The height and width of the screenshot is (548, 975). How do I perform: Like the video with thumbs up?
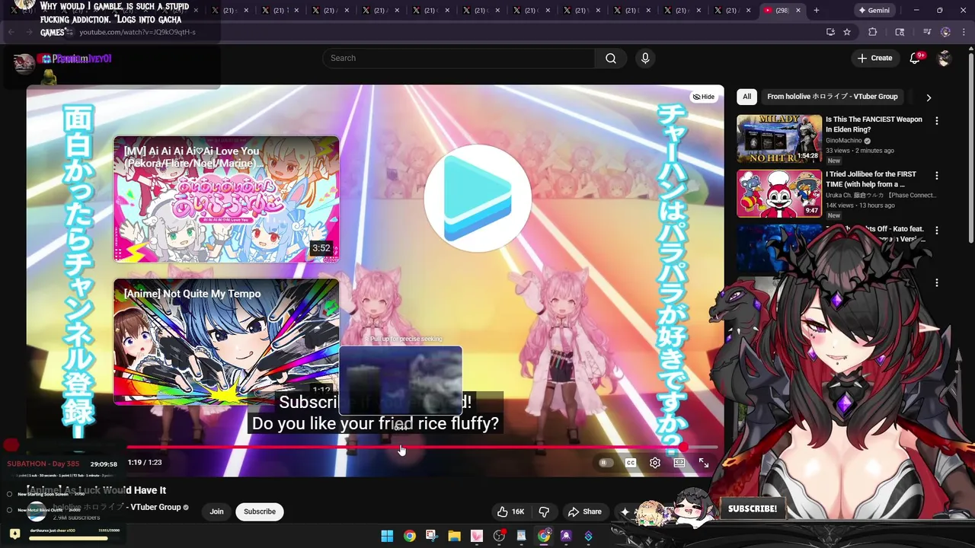[x=510, y=511]
